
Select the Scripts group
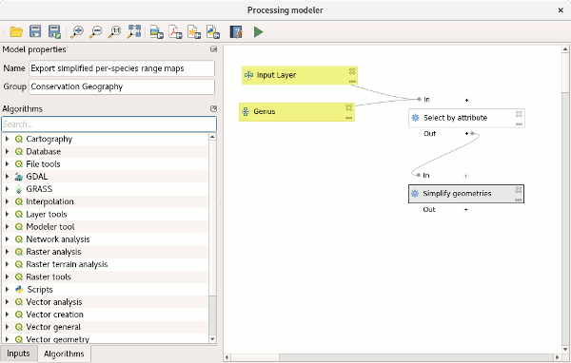click(40, 290)
